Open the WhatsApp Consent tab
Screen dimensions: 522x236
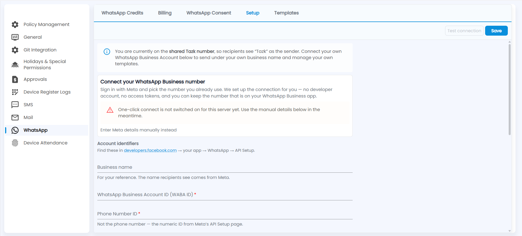tap(209, 13)
